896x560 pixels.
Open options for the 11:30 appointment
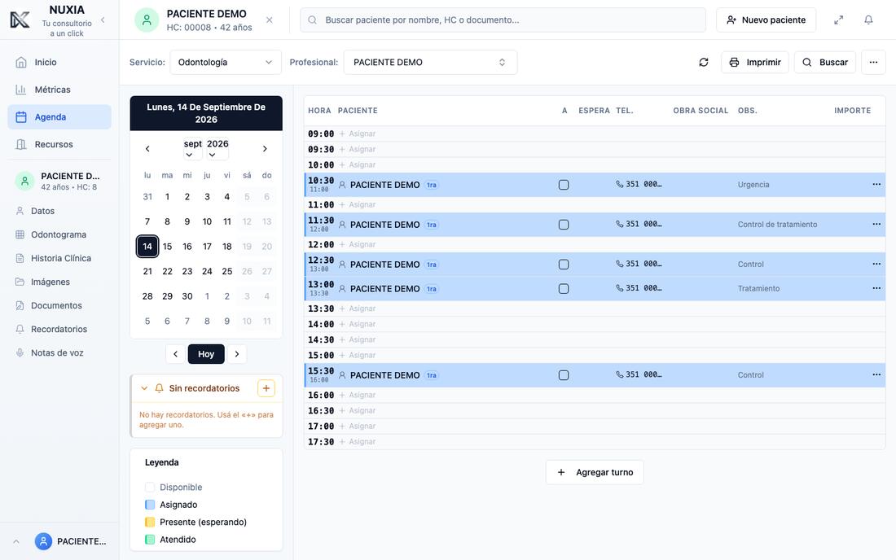(876, 225)
